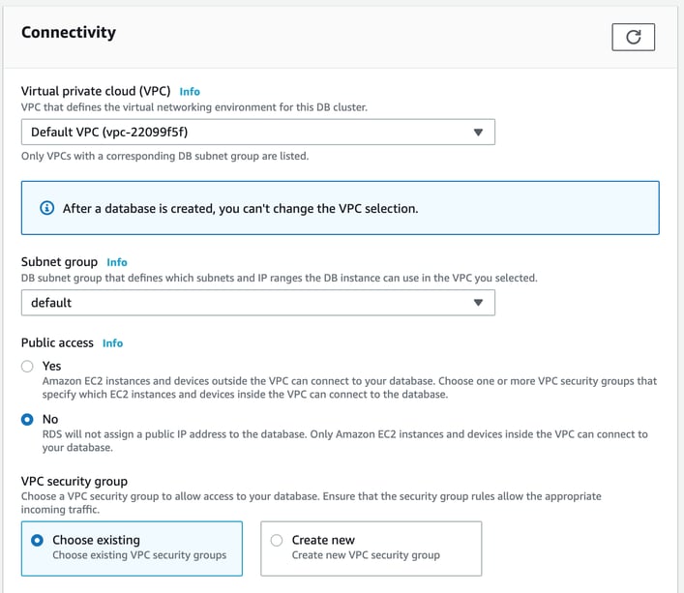Click the Connectivity section heading
This screenshot has height=593, width=684.
[69, 32]
